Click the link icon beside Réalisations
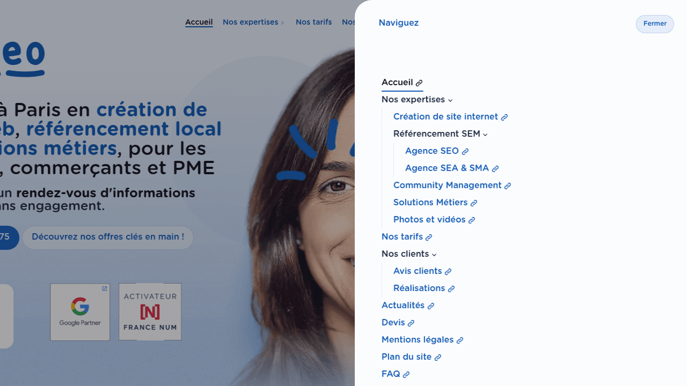The height and width of the screenshot is (386, 687). pos(451,289)
